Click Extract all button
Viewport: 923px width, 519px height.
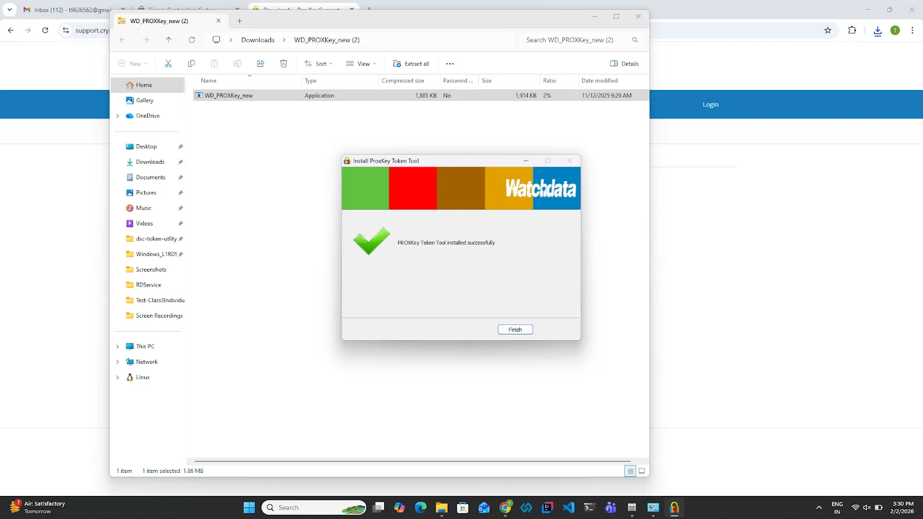point(411,63)
